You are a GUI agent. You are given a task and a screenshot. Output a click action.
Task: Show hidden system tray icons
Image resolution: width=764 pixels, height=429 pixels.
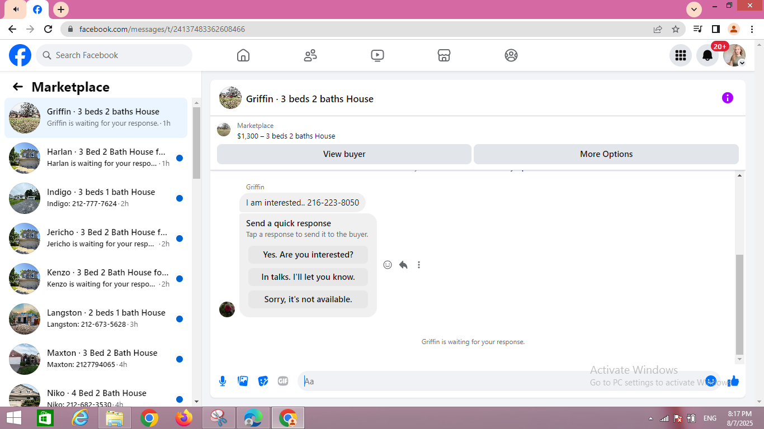pos(650,418)
